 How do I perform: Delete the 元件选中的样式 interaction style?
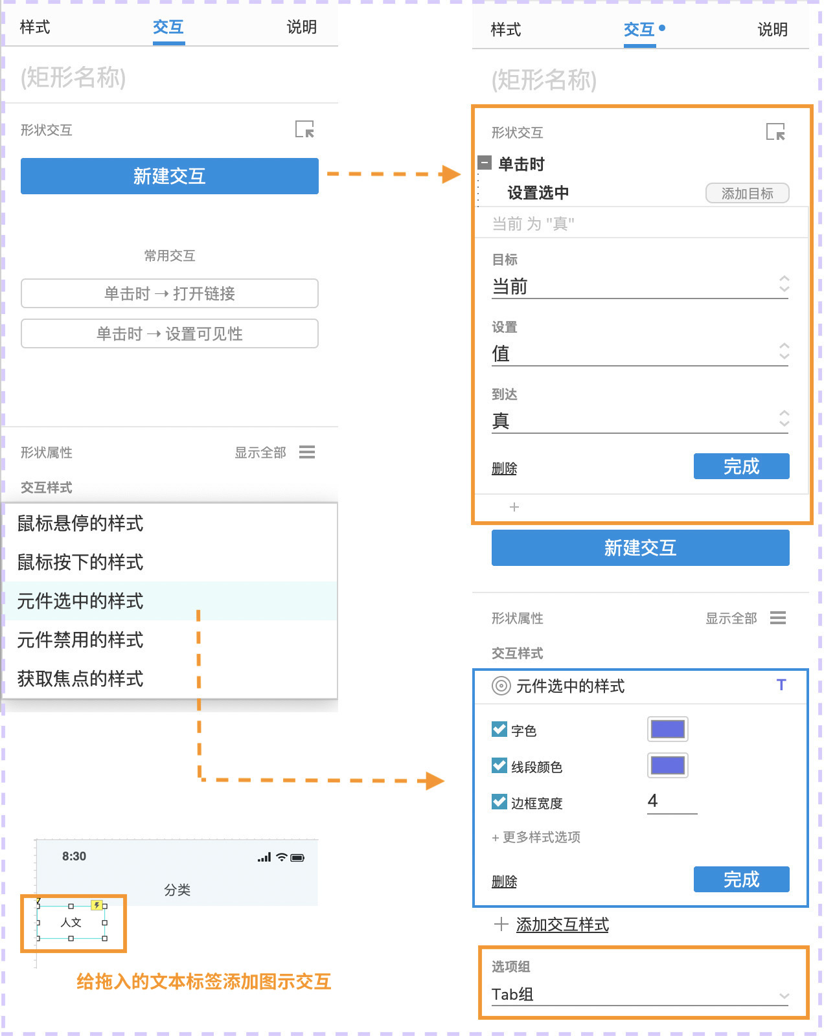coord(504,881)
